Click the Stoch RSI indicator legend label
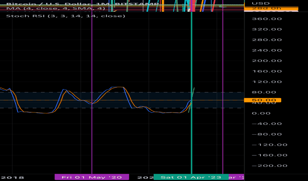The width and height of the screenshot is (308, 181). (x=66, y=16)
